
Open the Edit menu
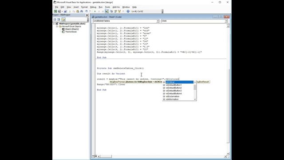tap(62, 7)
